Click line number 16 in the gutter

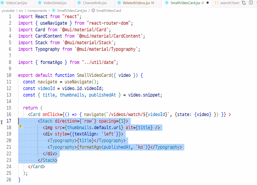click(9, 115)
